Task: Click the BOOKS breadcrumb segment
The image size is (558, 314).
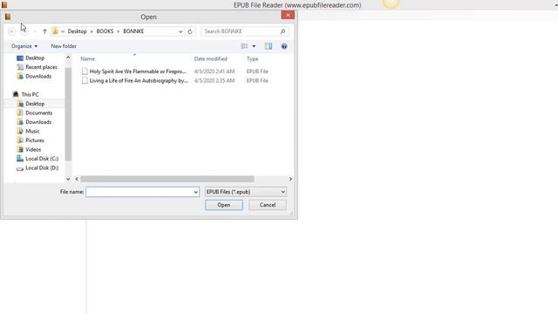Action: [x=105, y=31]
